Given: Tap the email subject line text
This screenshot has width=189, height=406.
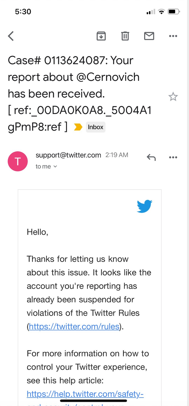Looking at the screenshot, I should tap(79, 94).
